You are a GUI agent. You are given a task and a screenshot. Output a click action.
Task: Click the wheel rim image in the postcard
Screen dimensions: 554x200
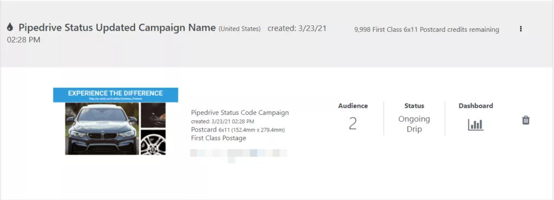[x=153, y=142]
